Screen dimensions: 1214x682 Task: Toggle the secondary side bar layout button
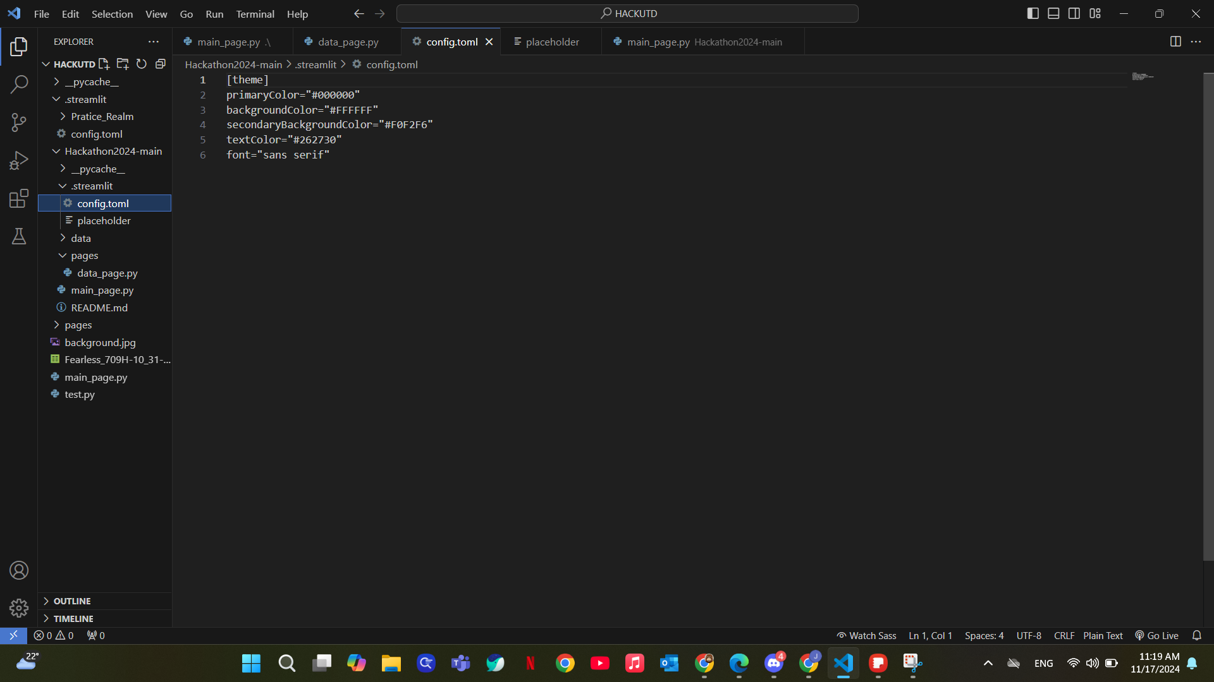pos(1074,13)
